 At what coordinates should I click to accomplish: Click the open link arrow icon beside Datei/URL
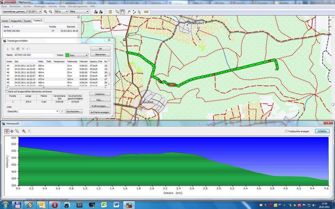tap(62, 111)
